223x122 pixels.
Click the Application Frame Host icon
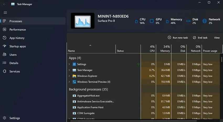[x=74, y=107]
